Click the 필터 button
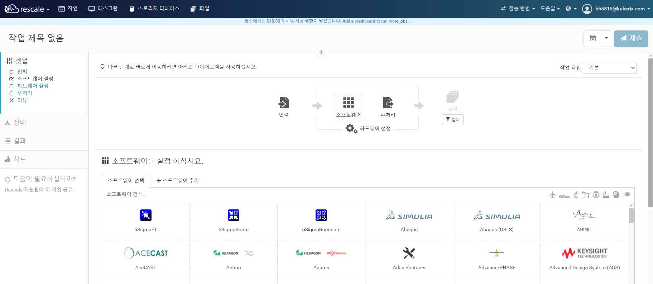Image resolution: width=653 pixels, height=284 pixels. point(453,119)
